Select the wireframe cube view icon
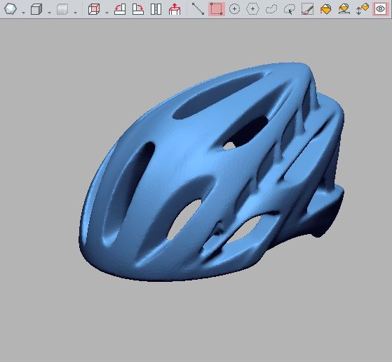The image size is (392, 362). point(36,9)
